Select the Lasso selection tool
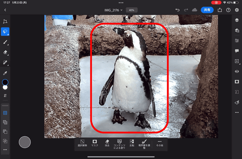242x159 pixels. coord(5,32)
